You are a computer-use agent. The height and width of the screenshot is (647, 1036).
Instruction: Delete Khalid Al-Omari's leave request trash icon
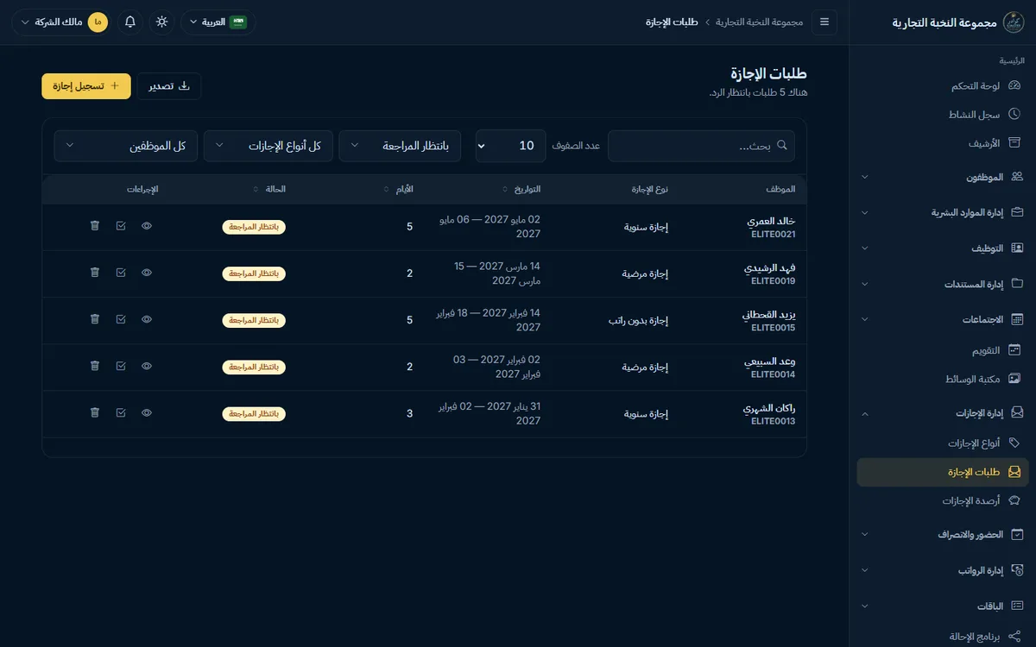click(95, 225)
